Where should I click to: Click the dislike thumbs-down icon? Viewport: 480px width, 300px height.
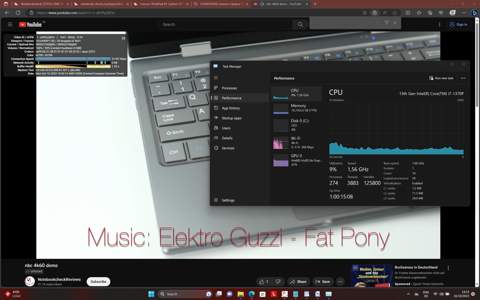pyautogui.click(x=278, y=282)
